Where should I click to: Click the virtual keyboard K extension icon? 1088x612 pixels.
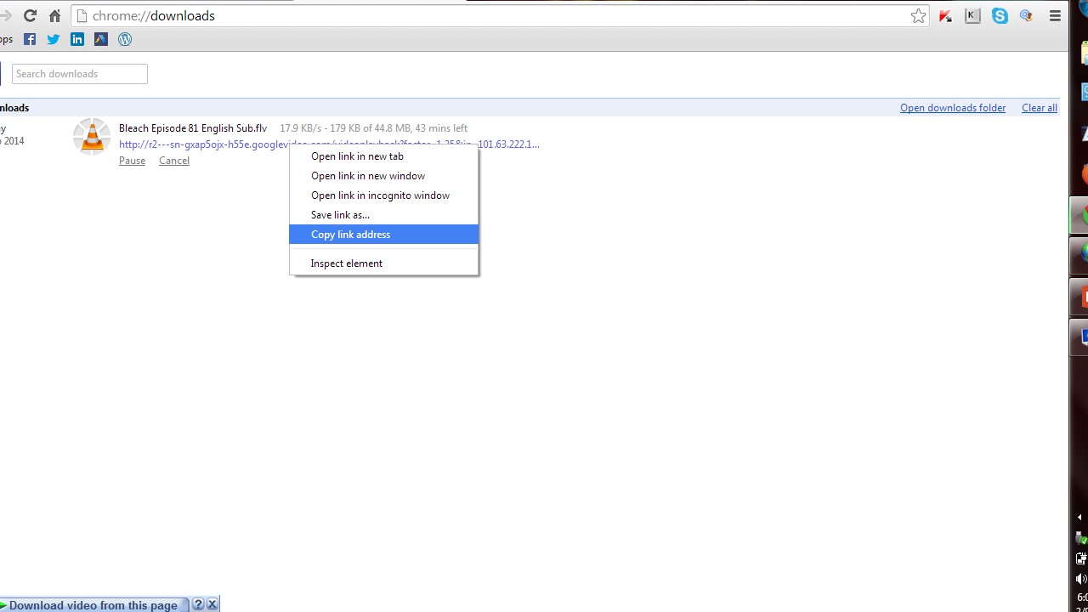[x=972, y=16]
